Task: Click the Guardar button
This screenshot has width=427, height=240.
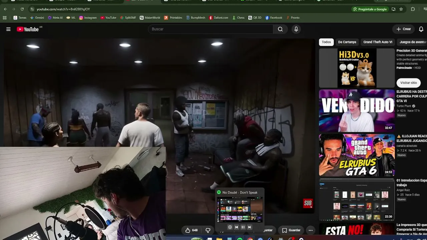Action: [x=291, y=230]
